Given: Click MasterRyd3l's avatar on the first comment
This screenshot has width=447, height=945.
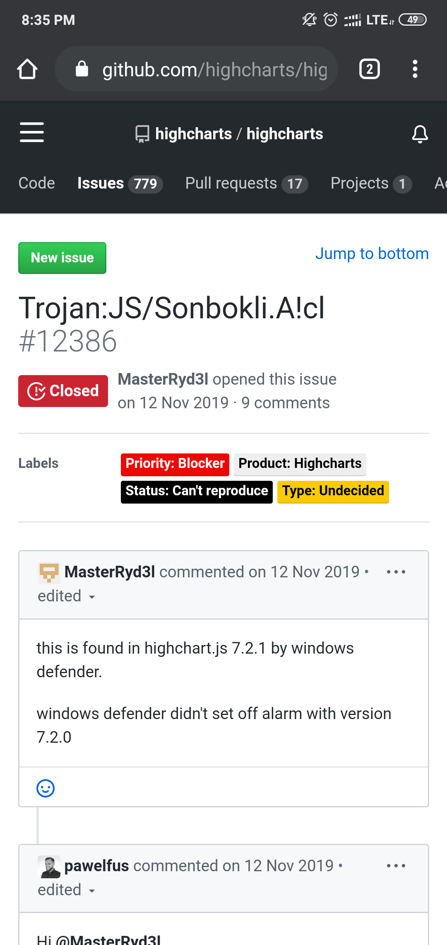Looking at the screenshot, I should coord(49,572).
